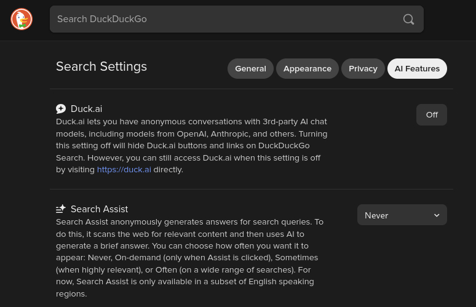Follow the https://duck.ai link
The width and height of the screenshot is (476, 307).
point(124,170)
